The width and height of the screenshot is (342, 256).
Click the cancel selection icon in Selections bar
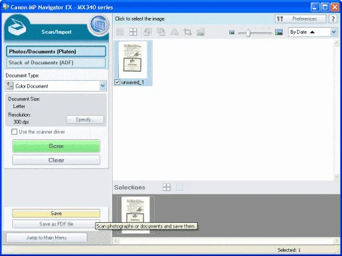(179, 187)
